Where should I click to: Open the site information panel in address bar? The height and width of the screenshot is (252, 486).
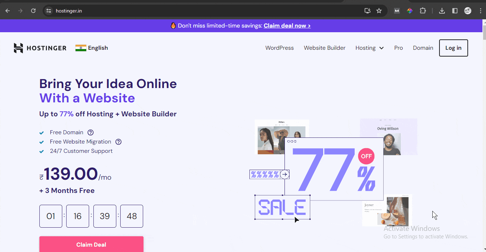[48, 10]
